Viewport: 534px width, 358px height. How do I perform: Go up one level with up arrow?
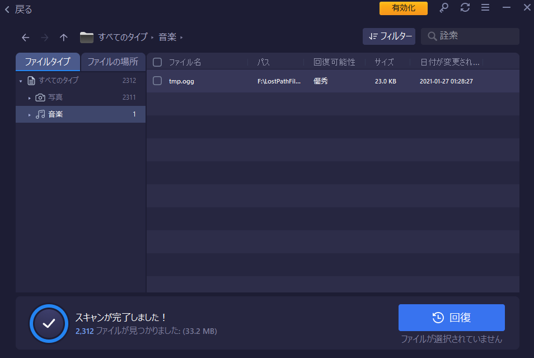point(64,38)
